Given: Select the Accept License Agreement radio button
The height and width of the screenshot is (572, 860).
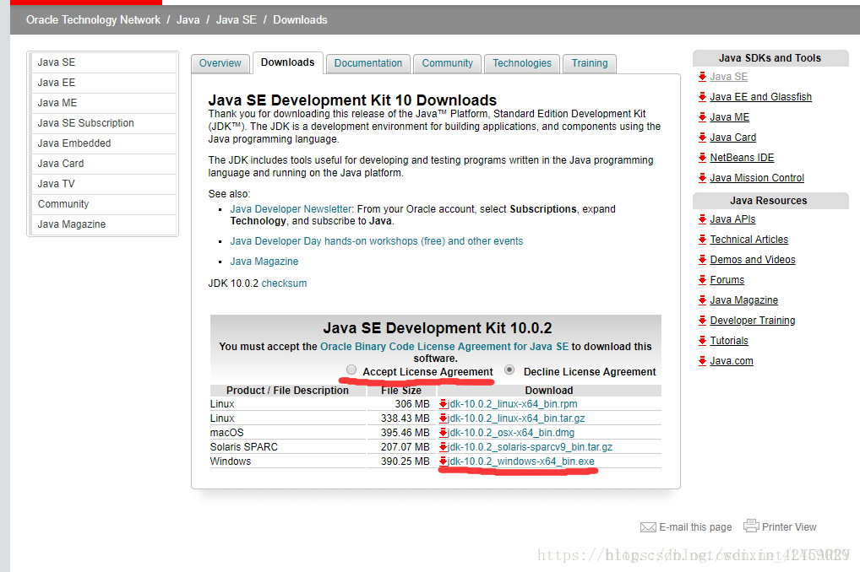Looking at the screenshot, I should pos(351,369).
